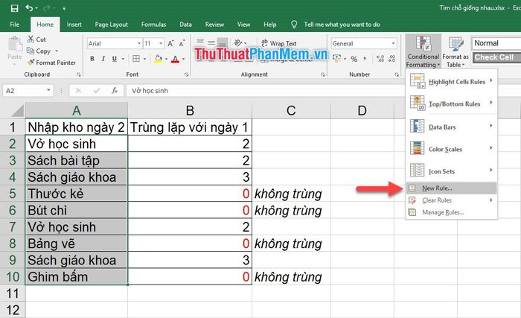
Task: Switch to the Review tab
Action: click(x=214, y=25)
